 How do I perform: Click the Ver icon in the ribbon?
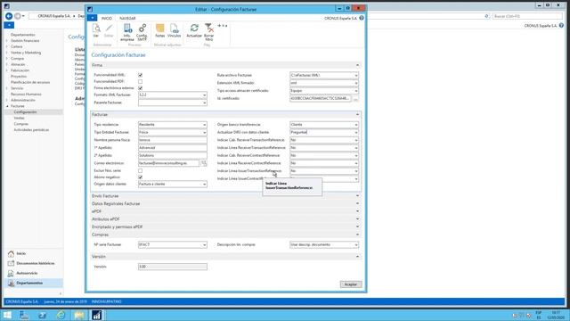[x=96, y=30]
